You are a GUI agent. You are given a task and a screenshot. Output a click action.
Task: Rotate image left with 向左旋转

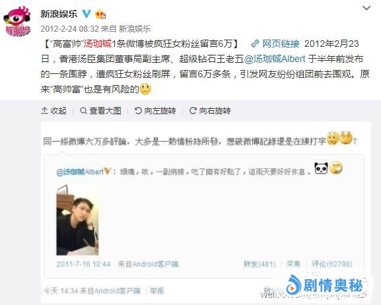pyautogui.click(x=155, y=111)
